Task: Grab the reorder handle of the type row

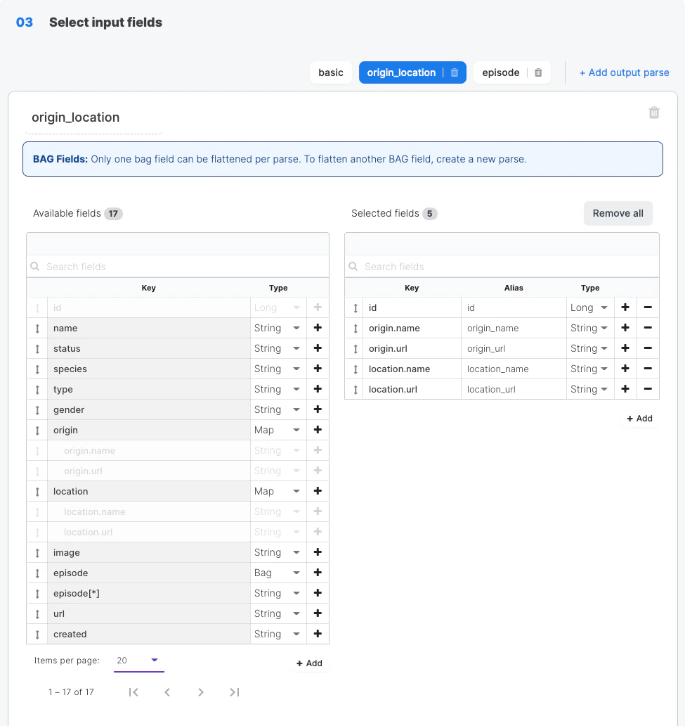Action: click(x=37, y=390)
